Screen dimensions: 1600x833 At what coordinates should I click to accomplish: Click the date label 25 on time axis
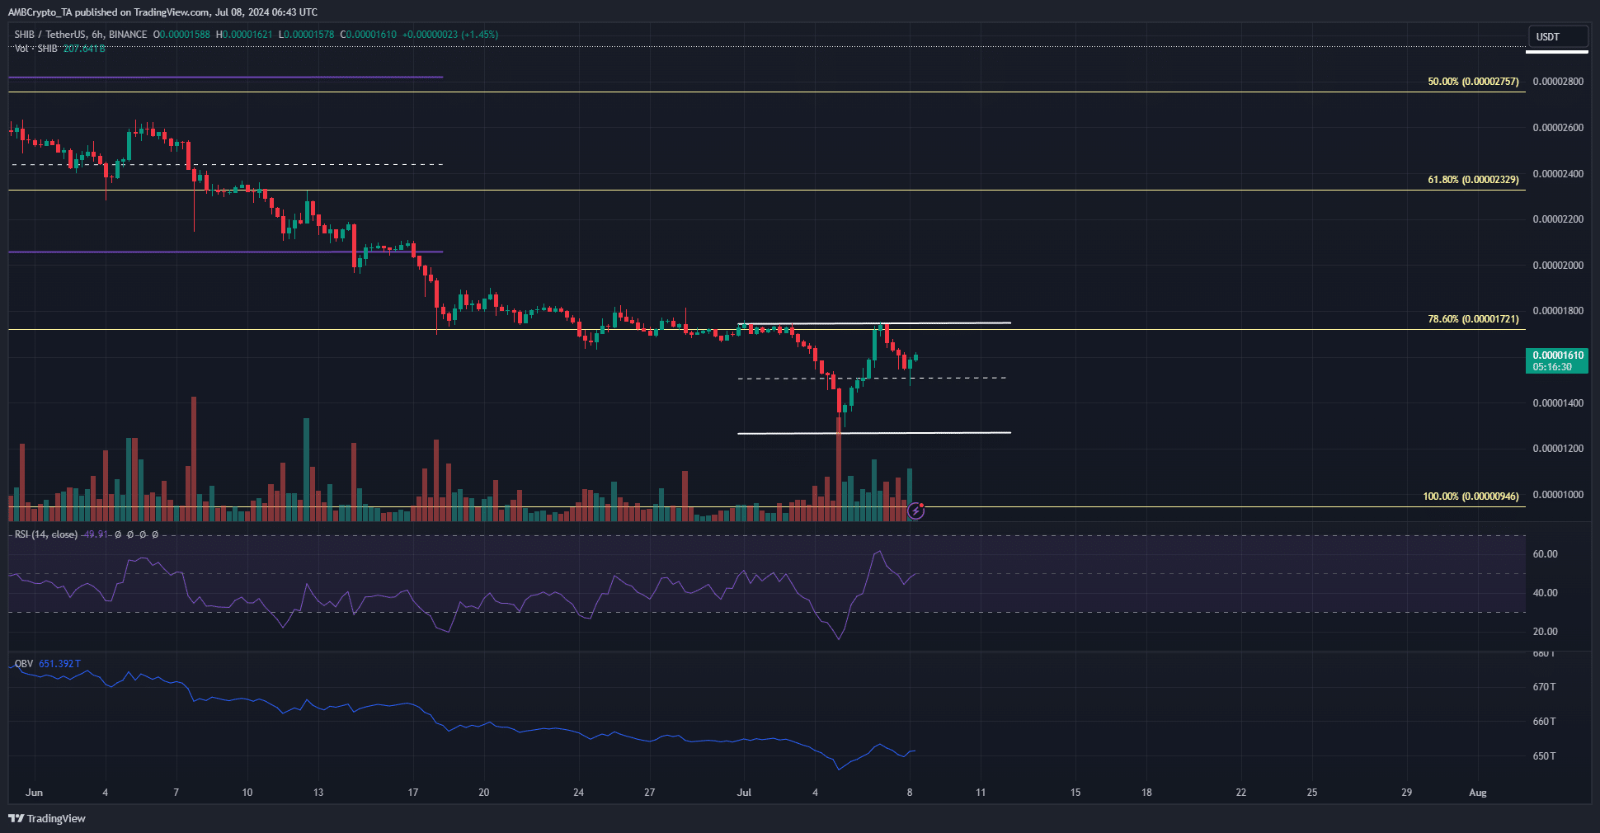[1312, 793]
